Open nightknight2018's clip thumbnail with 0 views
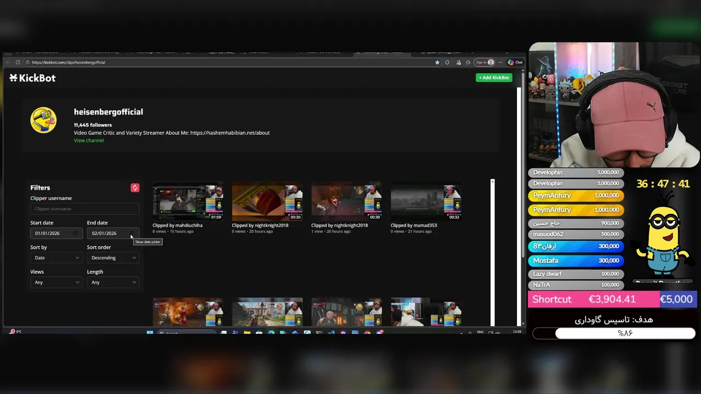The image size is (701, 394). pyautogui.click(x=267, y=201)
